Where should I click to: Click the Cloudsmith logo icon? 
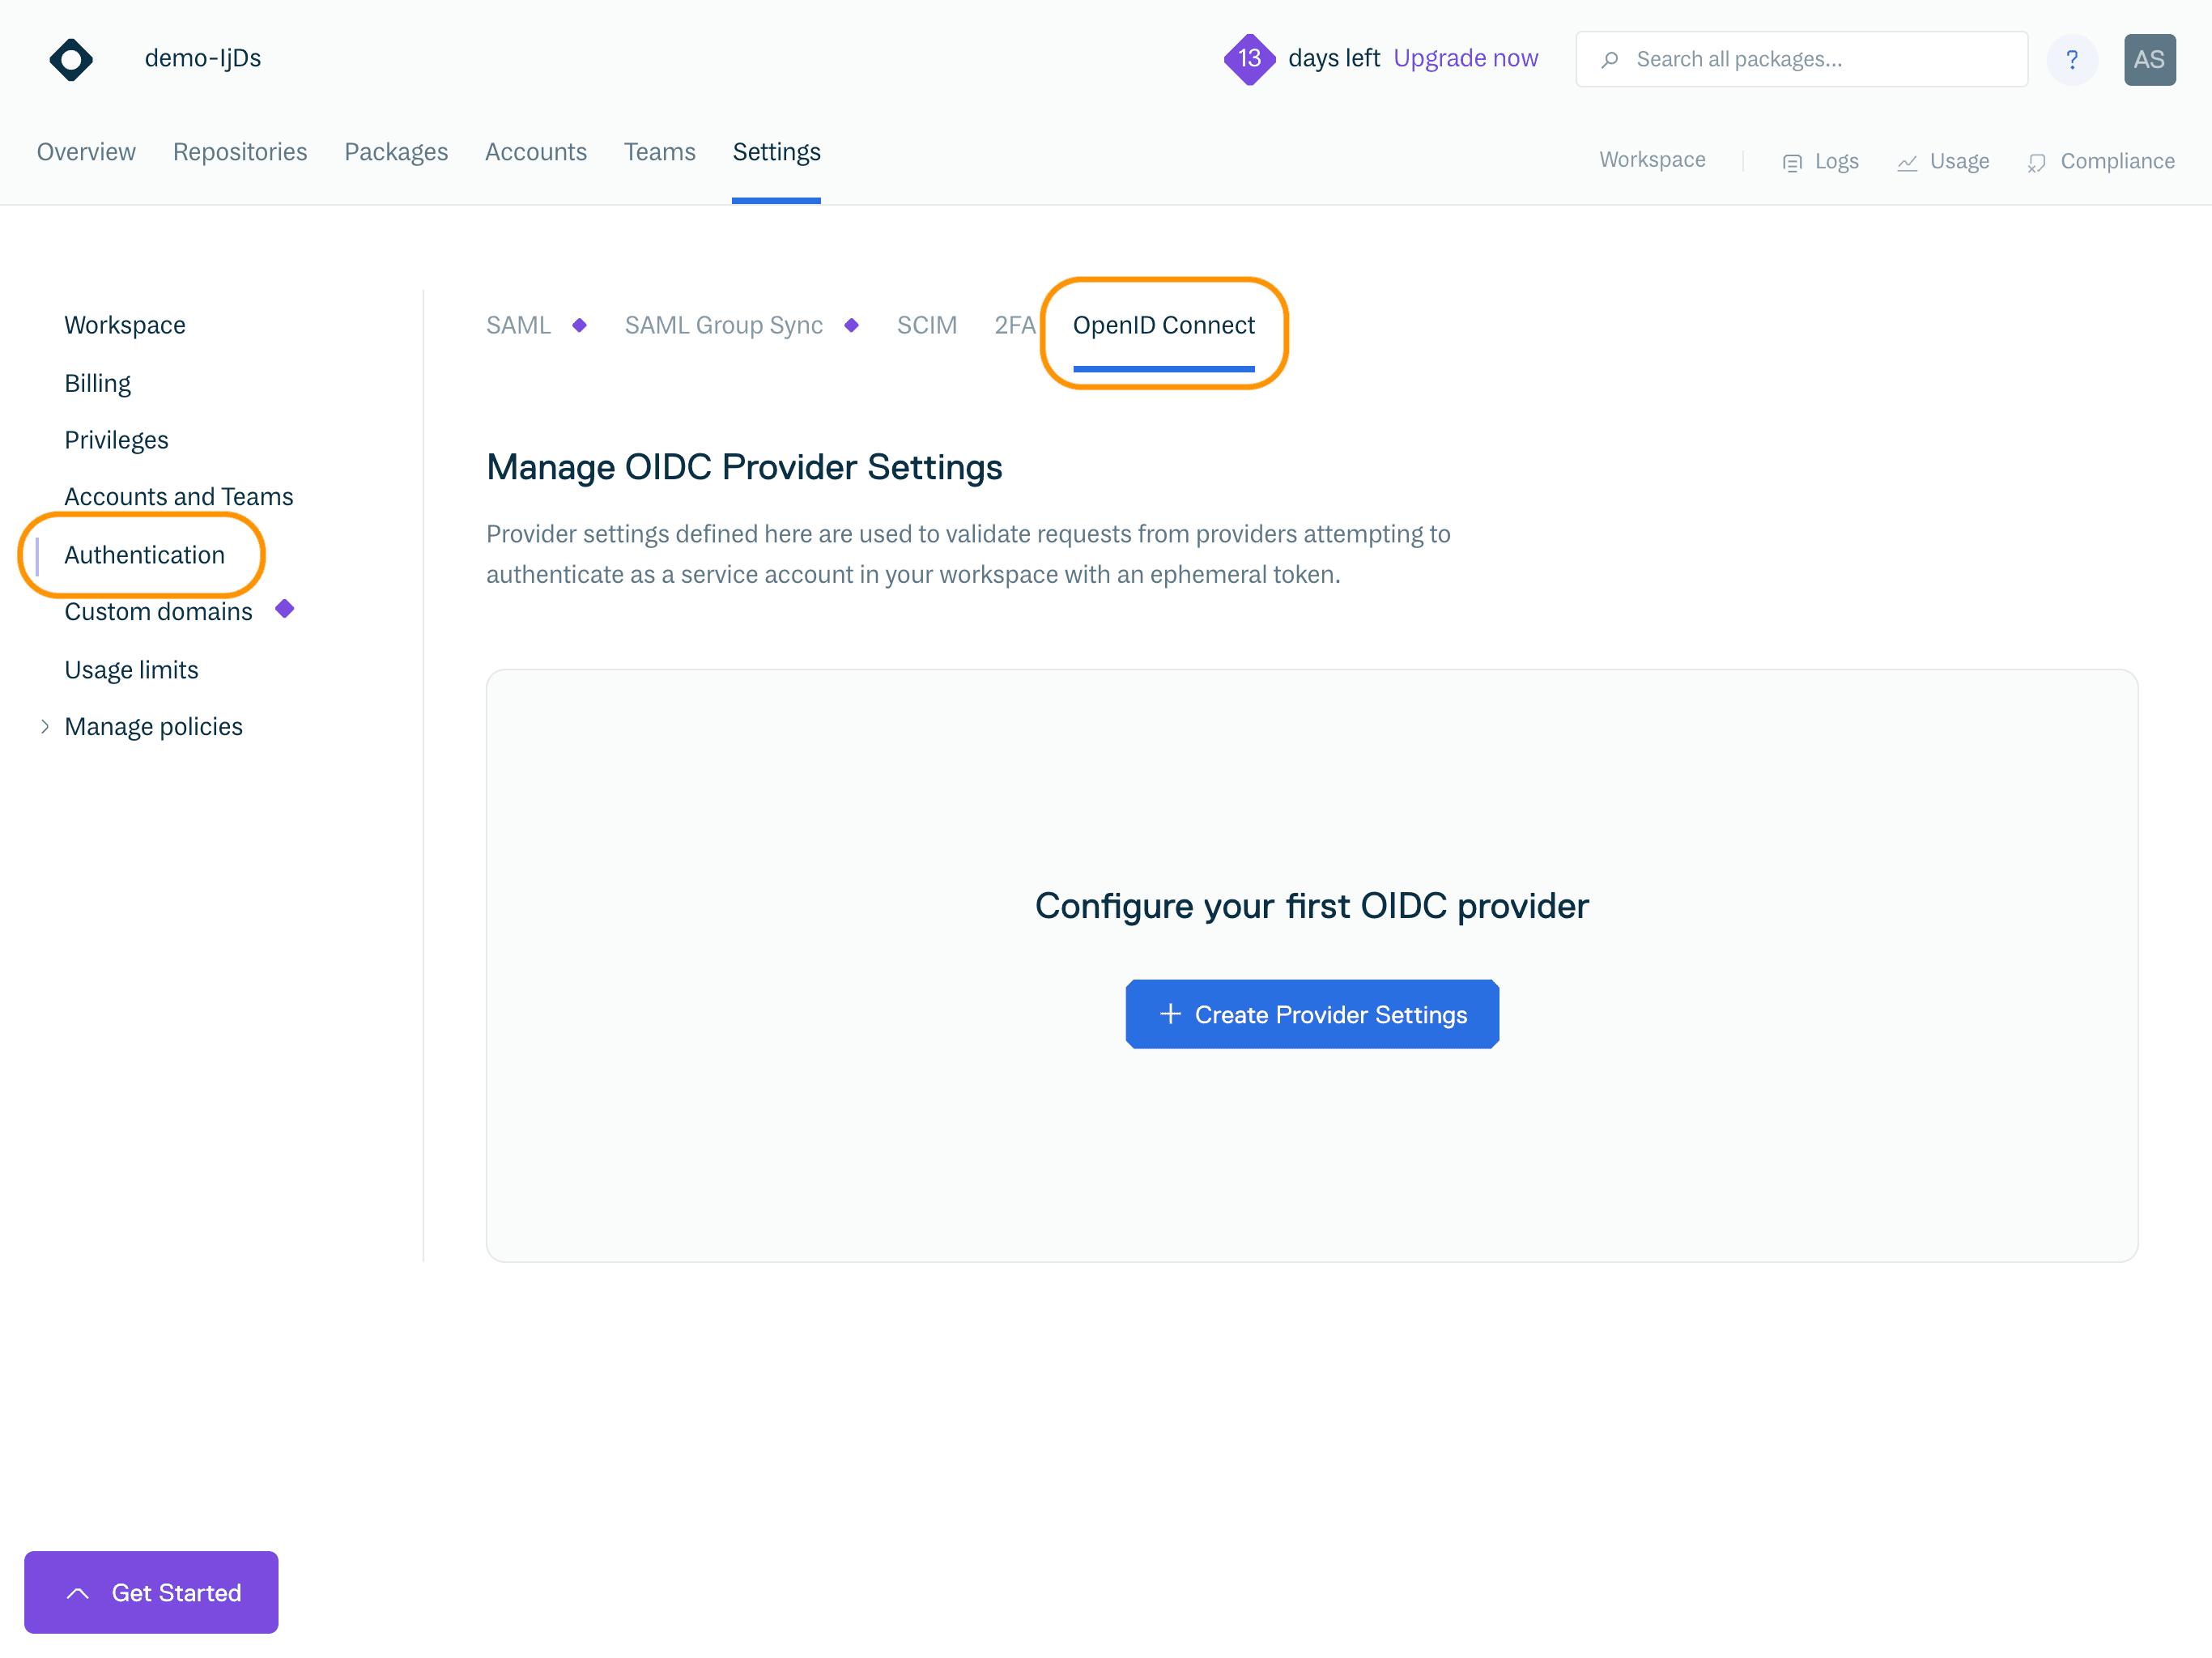coord(71,59)
